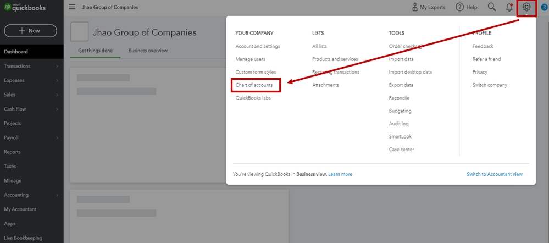Screen dimensions: 549x243
Task: Expand the Expenses sidebar chevron
Action: (57, 80)
